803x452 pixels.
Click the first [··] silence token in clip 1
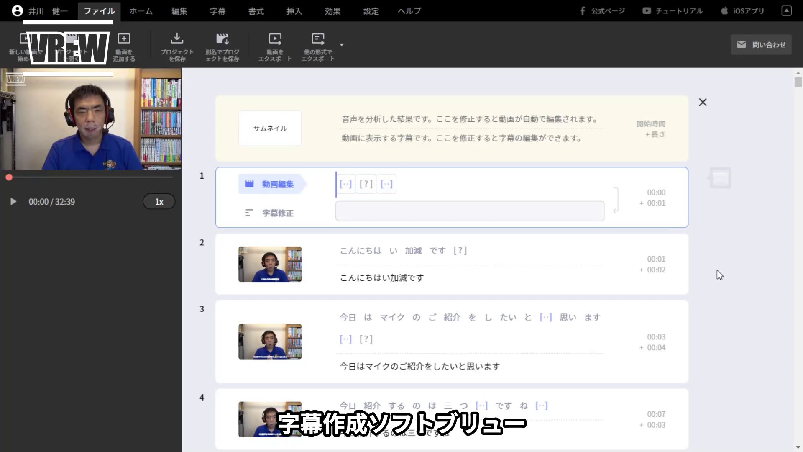click(345, 184)
